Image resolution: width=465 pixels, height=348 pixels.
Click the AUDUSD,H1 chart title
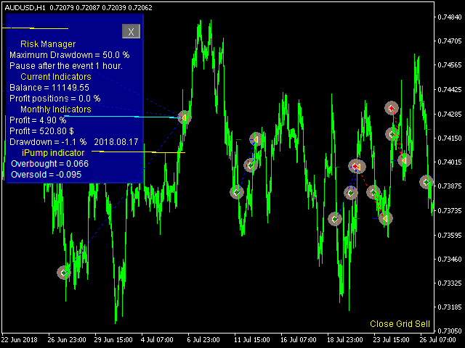click(x=25, y=8)
